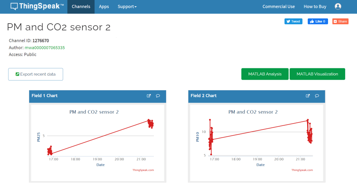Click ThingSpeak.com link under Field 1 chart
The image size is (357, 187).
pos(143,170)
